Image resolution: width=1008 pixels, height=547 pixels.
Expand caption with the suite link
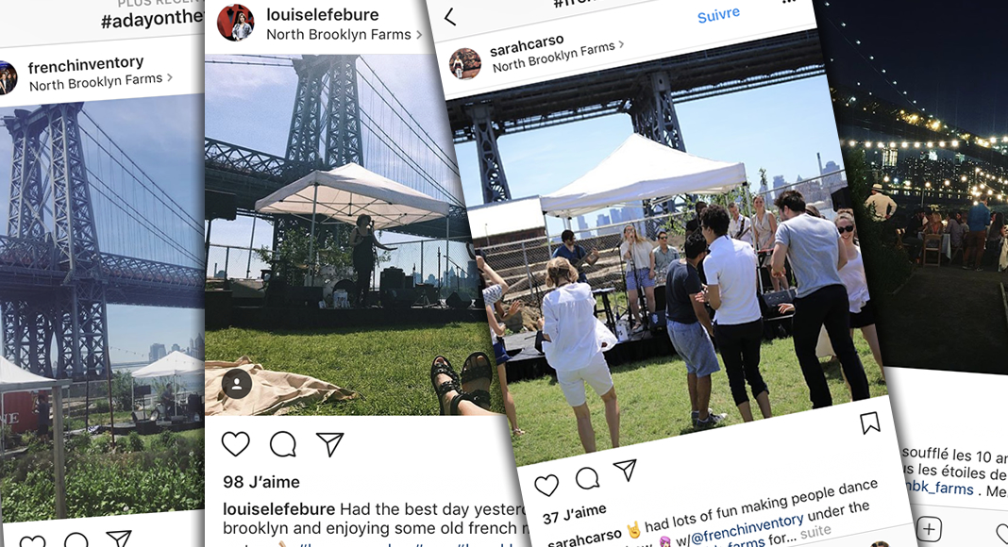point(815,532)
